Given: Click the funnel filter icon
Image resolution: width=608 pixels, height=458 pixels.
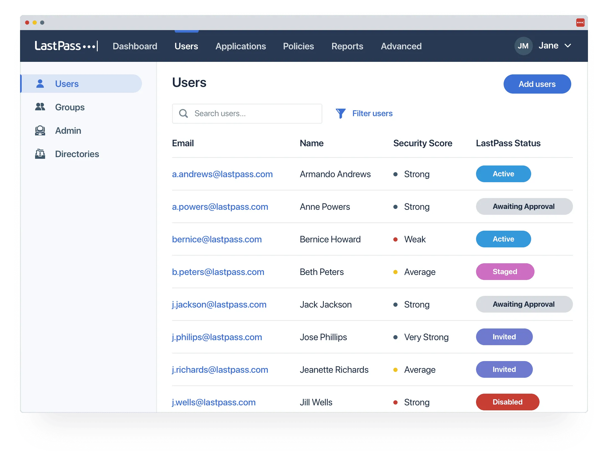Looking at the screenshot, I should (x=340, y=113).
